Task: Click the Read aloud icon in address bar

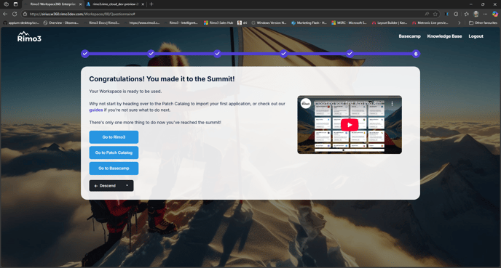Action: pyautogui.click(x=427, y=14)
